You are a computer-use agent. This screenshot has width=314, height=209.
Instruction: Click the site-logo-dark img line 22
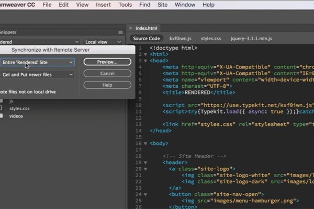[248, 182]
